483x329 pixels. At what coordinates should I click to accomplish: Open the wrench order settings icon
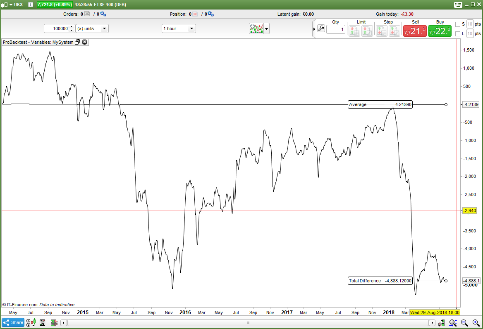[321, 28]
